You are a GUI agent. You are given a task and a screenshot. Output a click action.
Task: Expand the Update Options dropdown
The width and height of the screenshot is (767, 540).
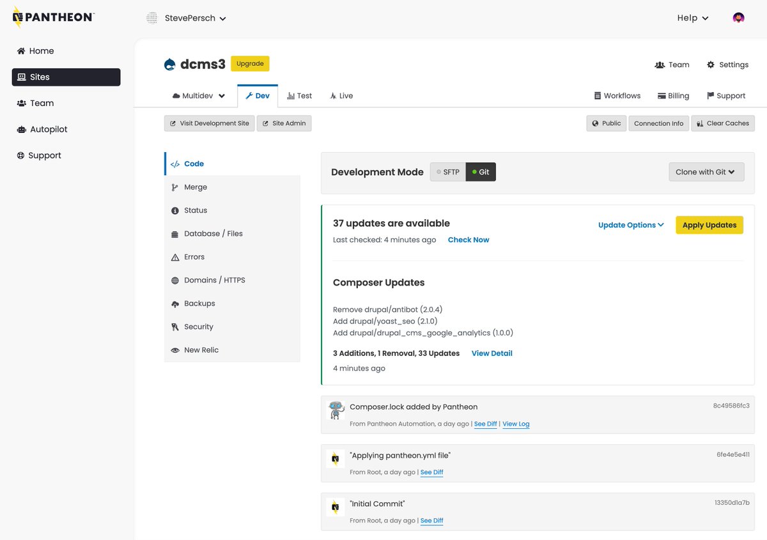coord(631,225)
